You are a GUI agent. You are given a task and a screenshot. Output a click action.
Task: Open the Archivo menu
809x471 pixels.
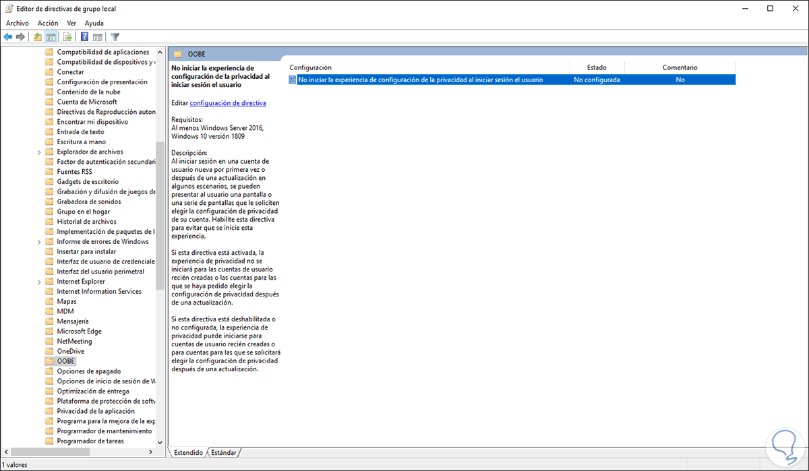tap(17, 23)
